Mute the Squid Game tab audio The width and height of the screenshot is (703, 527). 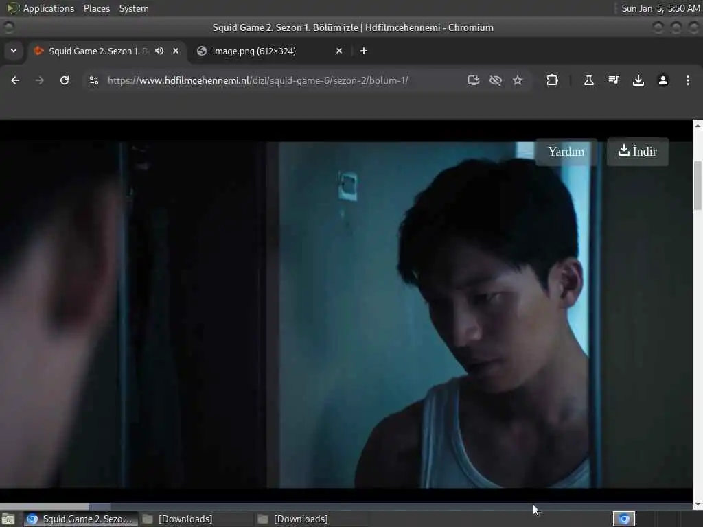159,51
